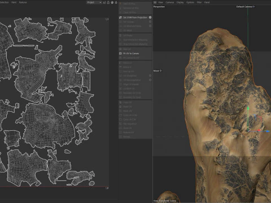Screen dimensions: 271x203
Task: Click the down arrow icon in UV header
Action: pyautogui.click(x=116, y=2)
